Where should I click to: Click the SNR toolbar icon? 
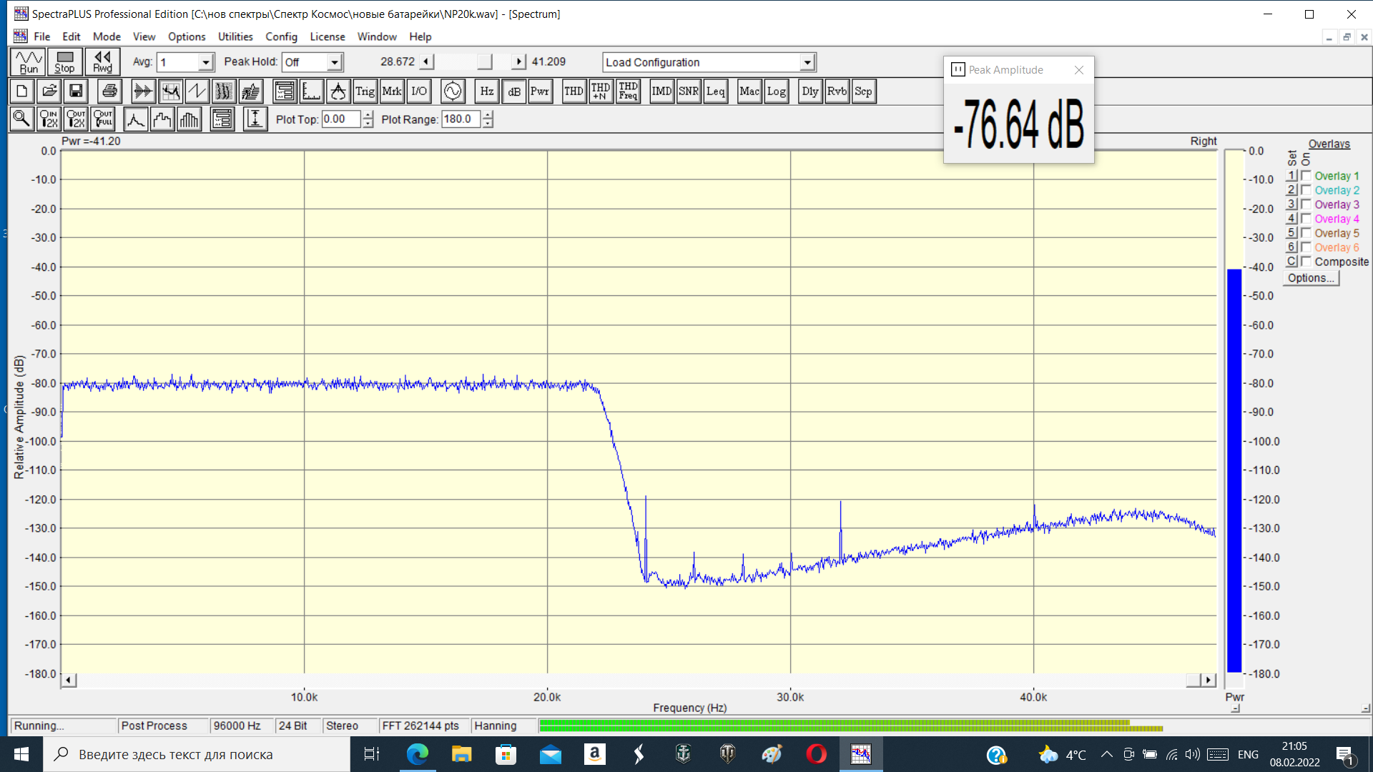pyautogui.click(x=688, y=91)
